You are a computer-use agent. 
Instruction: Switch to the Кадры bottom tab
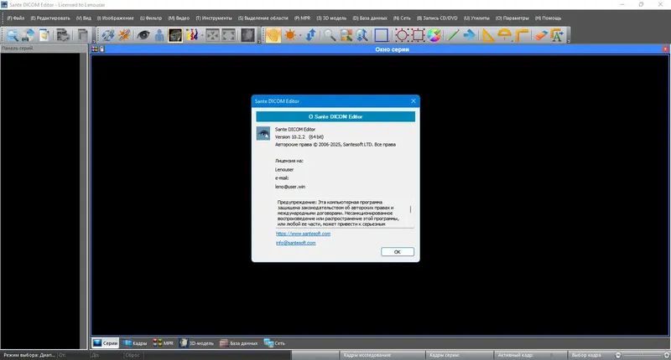coord(135,343)
